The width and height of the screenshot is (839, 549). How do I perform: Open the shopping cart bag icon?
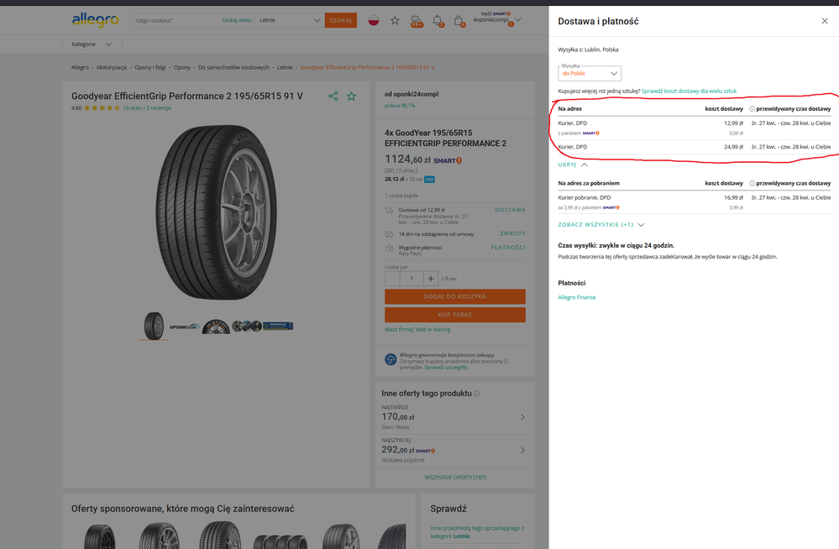coord(459,20)
